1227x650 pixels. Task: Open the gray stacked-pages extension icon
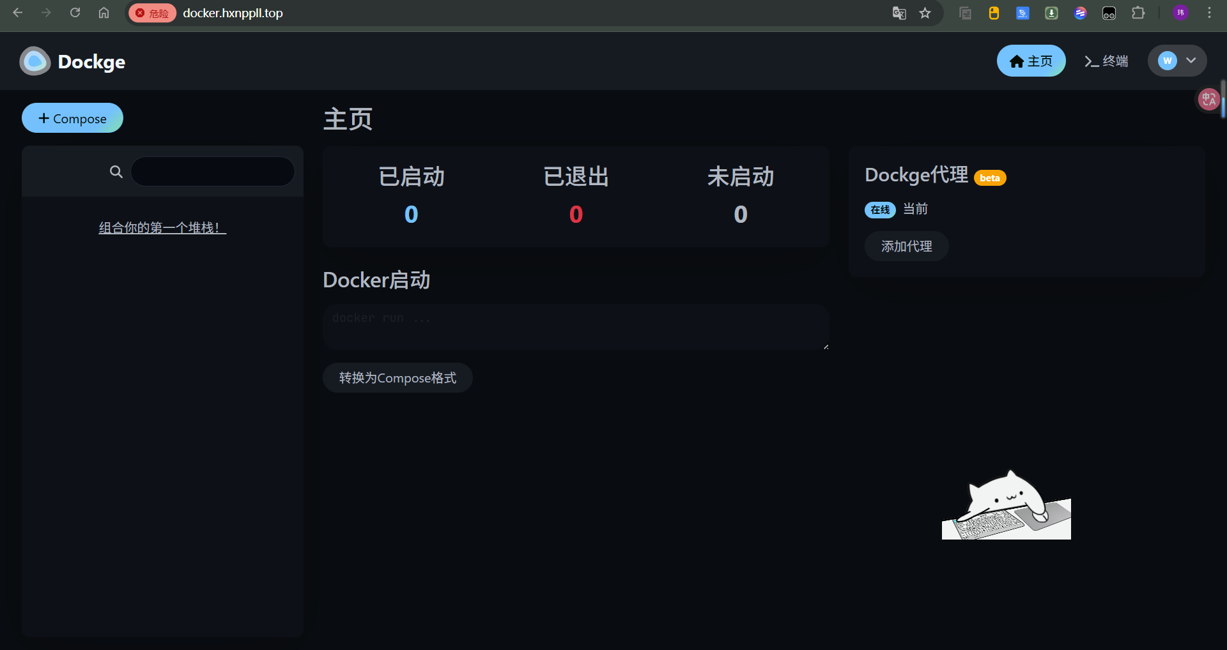pyautogui.click(x=966, y=13)
